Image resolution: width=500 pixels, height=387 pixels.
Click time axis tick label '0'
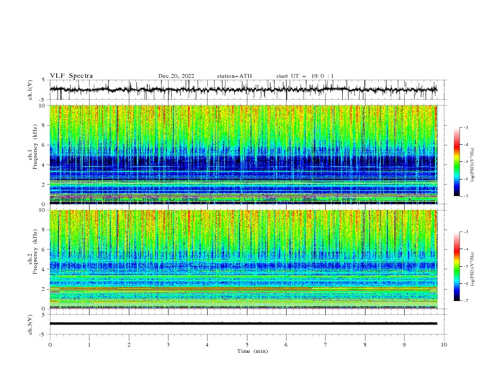pos(50,345)
